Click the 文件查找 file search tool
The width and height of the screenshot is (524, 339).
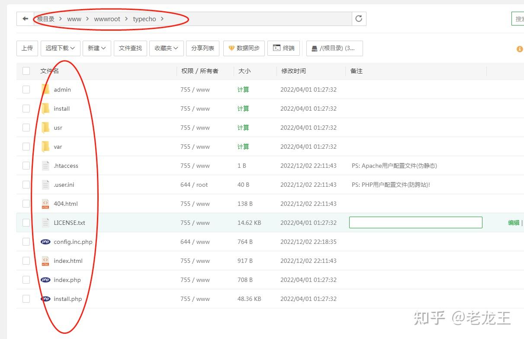point(130,48)
